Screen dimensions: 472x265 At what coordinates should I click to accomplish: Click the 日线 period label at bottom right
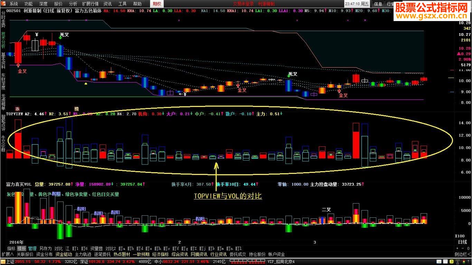[x=462, y=242]
